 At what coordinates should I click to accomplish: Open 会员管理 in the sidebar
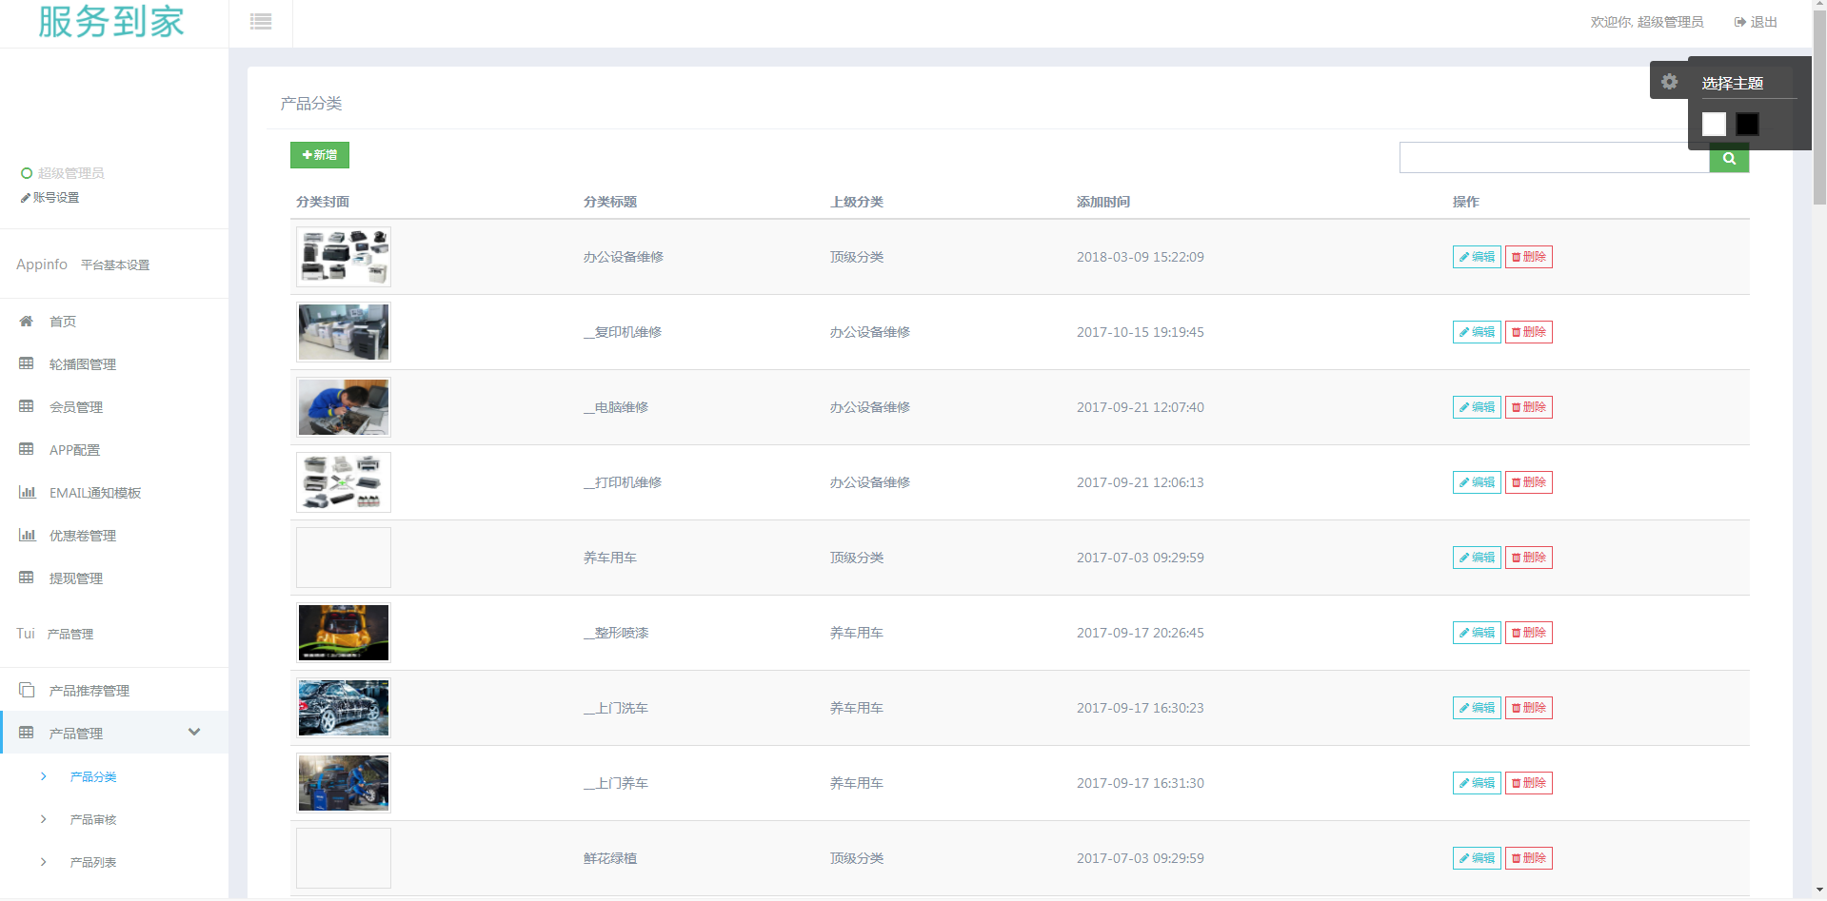76,407
